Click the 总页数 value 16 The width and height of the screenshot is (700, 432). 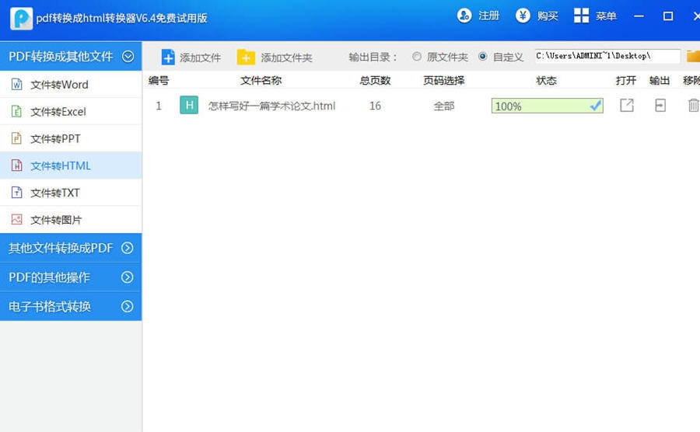coord(375,106)
